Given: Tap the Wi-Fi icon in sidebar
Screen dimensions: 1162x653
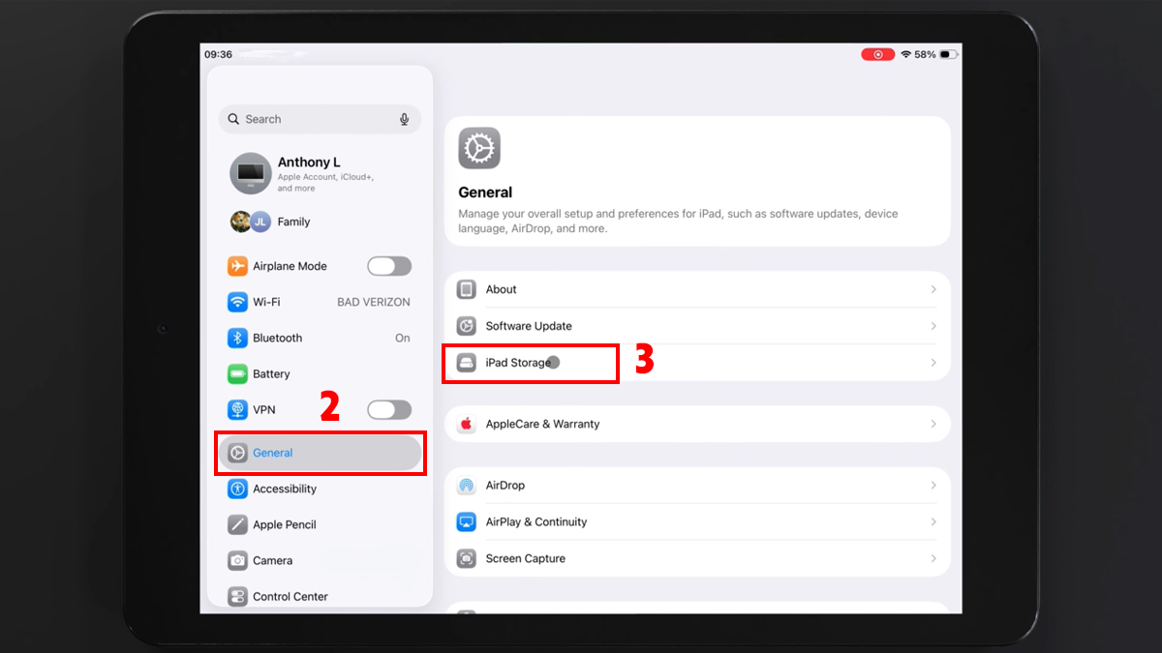Looking at the screenshot, I should (x=237, y=302).
